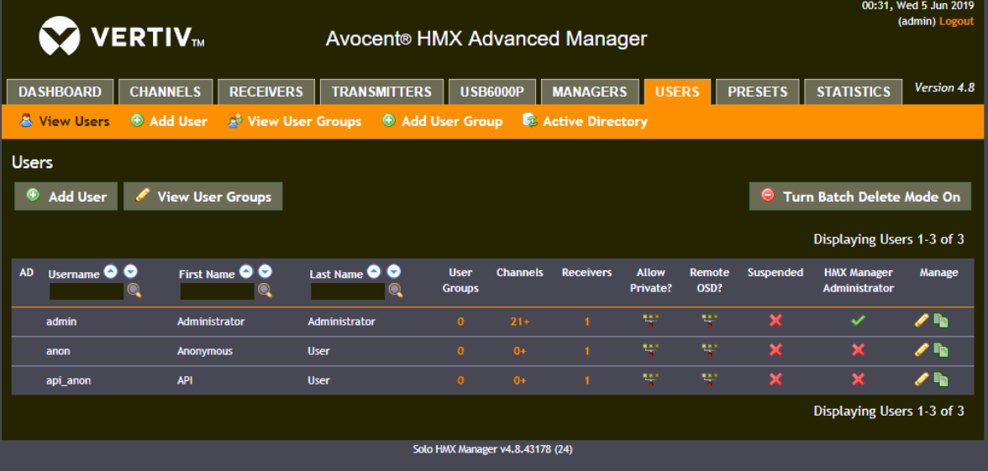Choose Add User in orange submenu

click(x=169, y=122)
